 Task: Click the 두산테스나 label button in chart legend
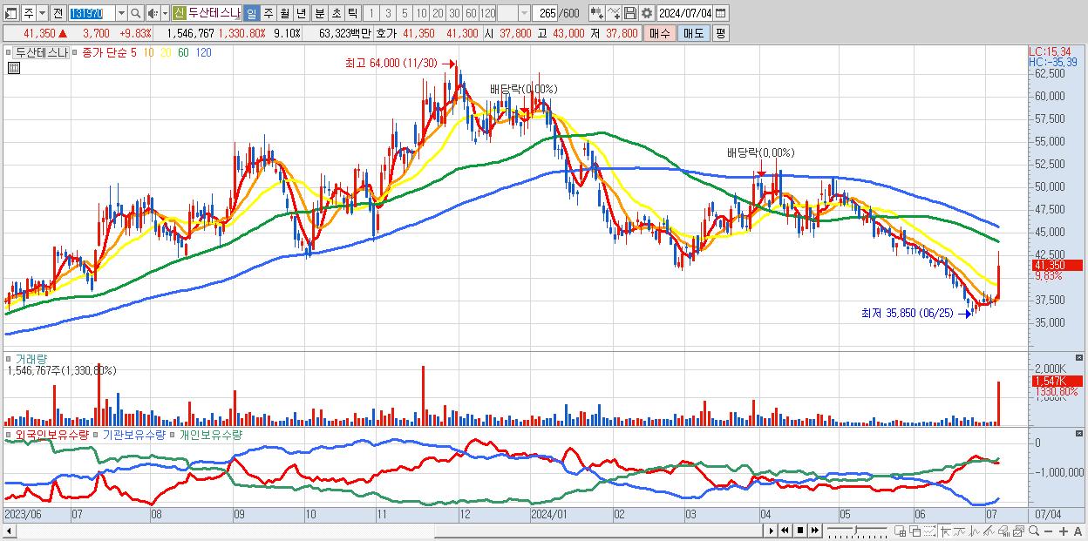coord(40,52)
